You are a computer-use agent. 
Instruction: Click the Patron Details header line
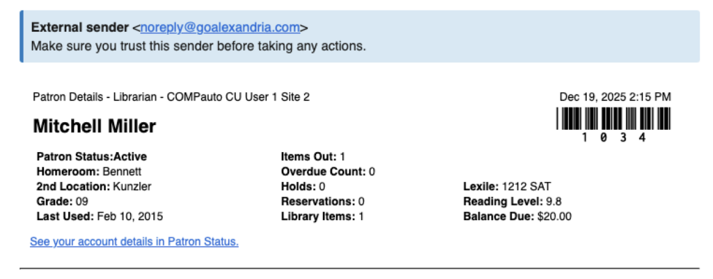[x=171, y=96]
